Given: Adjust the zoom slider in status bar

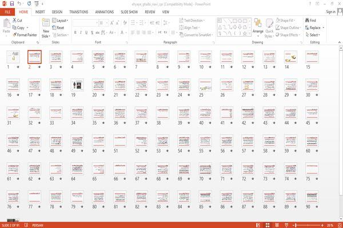Looking at the screenshot, I should [x=308, y=225].
